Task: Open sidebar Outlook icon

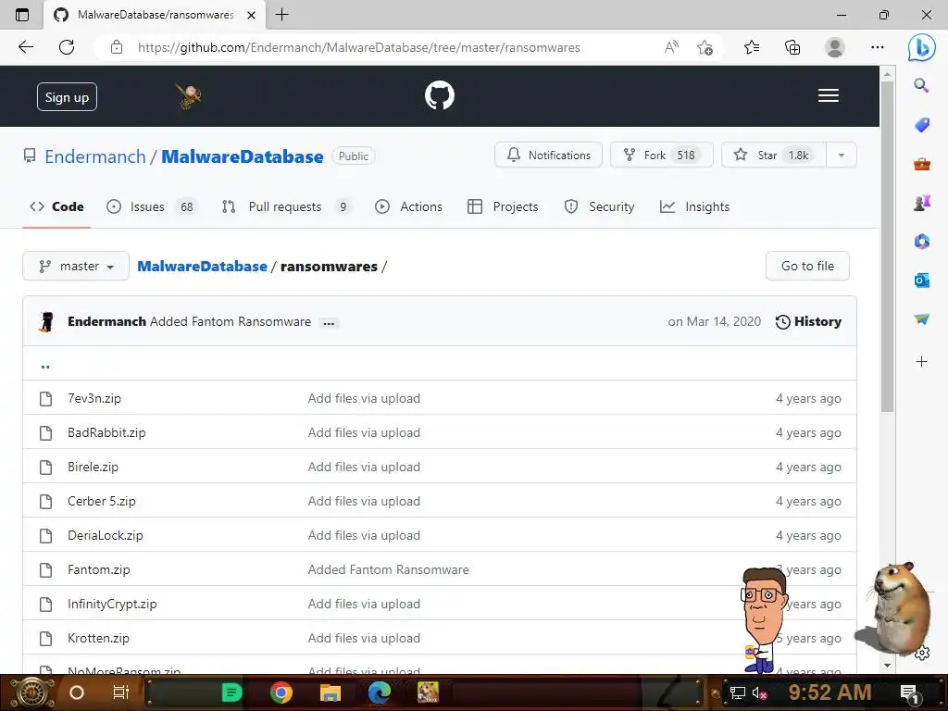Action: tap(921, 280)
